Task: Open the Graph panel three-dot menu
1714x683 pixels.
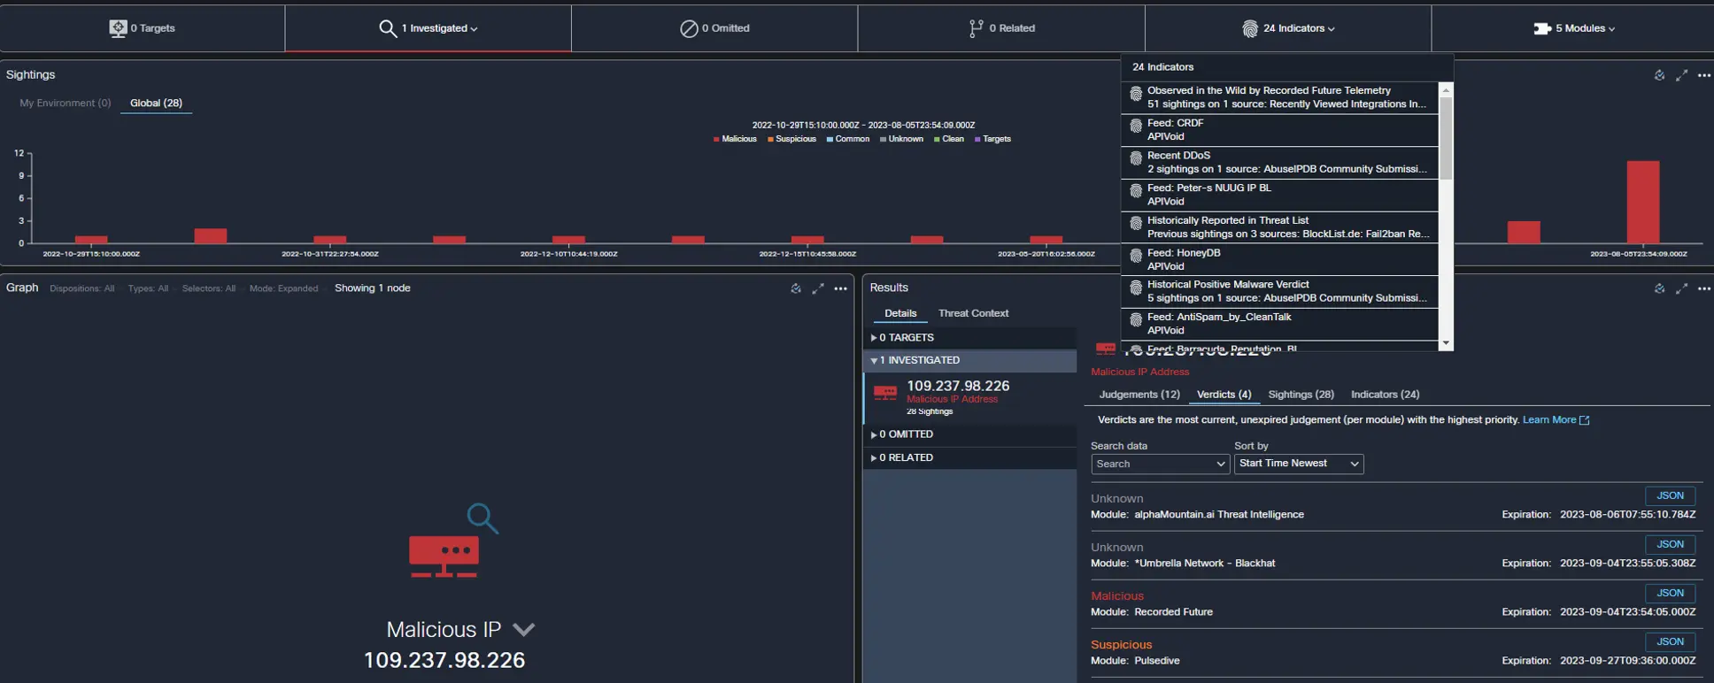Action: (x=840, y=288)
